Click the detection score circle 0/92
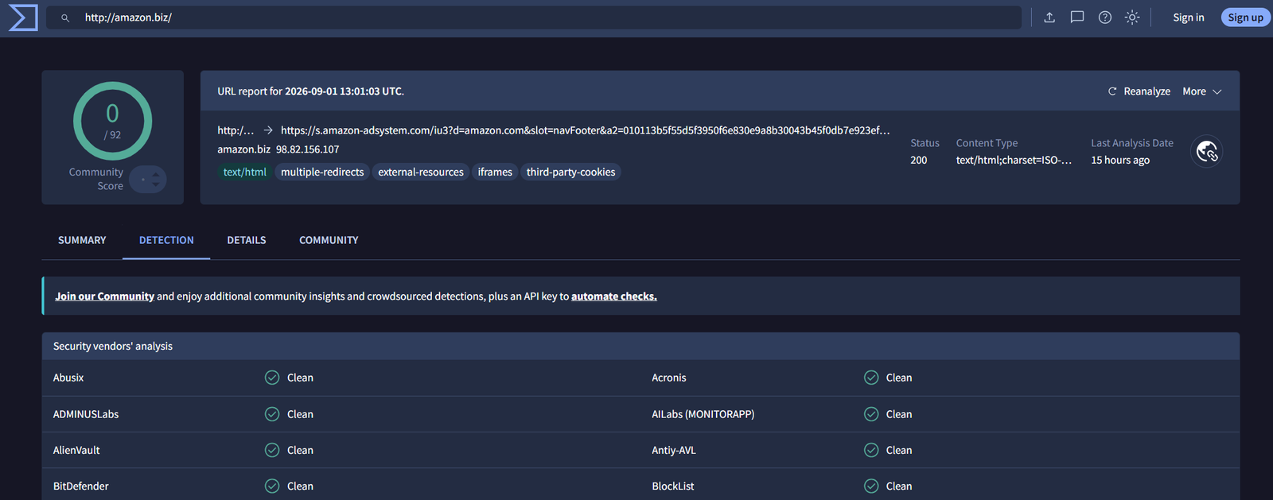 (112, 121)
